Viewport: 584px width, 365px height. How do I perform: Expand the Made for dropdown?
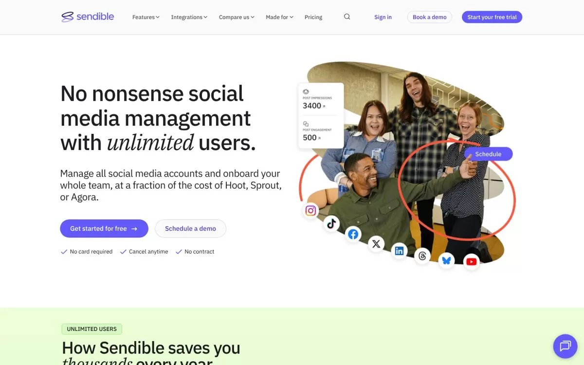pyautogui.click(x=279, y=17)
